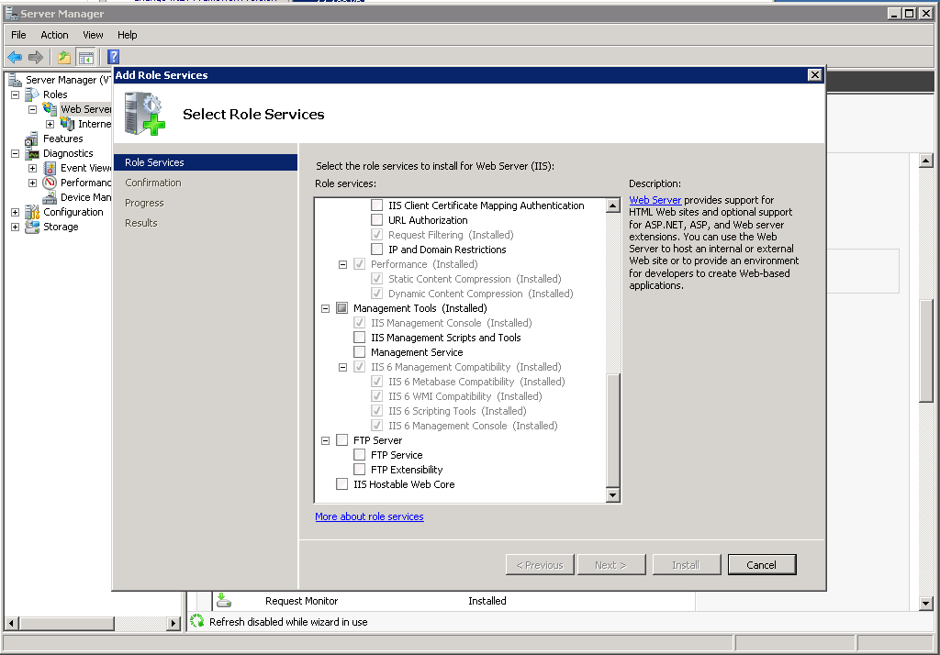The width and height of the screenshot is (940, 655).
Task: Click the Previous button
Action: click(540, 564)
